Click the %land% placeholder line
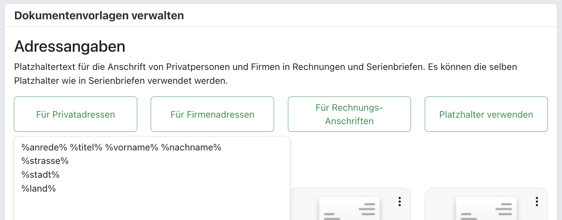The height and width of the screenshot is (220, 562). point(39,189)
